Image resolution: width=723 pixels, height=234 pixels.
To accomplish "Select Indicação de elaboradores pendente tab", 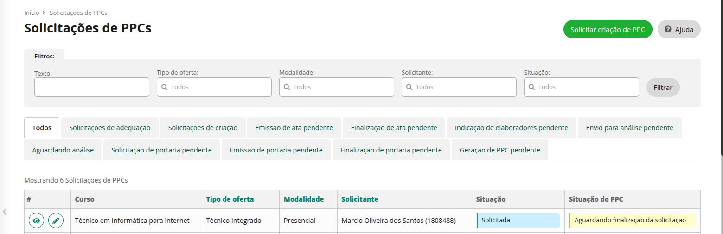I will [511, 128].
